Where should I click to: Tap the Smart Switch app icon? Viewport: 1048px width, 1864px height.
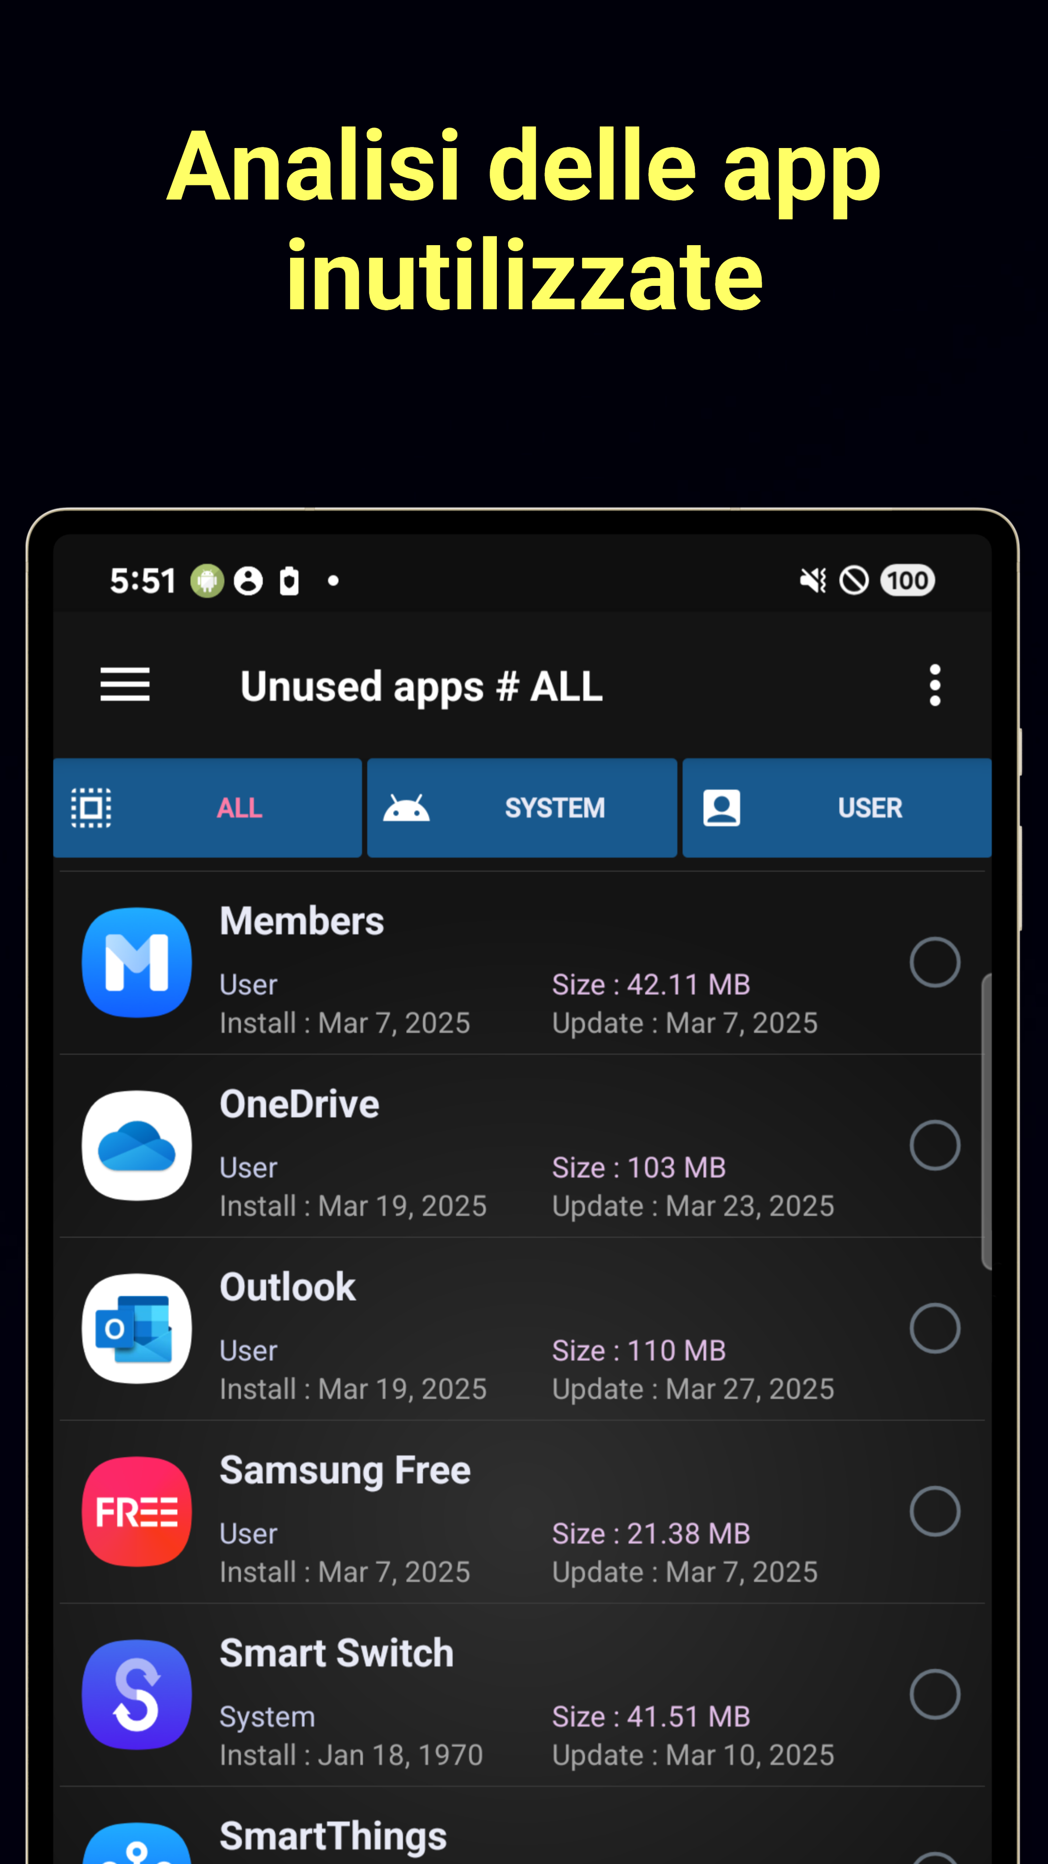click(x=137, y=1695)
